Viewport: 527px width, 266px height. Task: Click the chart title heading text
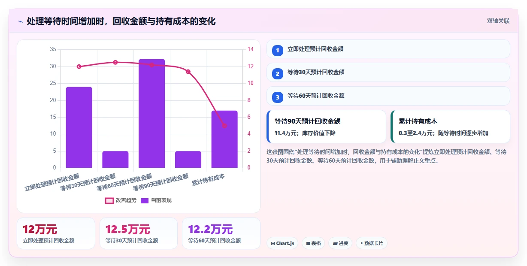[x=121, y=21]
